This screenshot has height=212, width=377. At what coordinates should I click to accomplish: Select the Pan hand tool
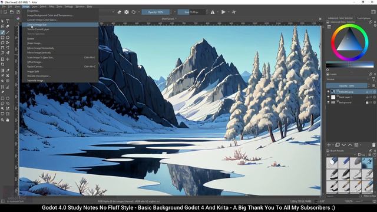(8, 120)
